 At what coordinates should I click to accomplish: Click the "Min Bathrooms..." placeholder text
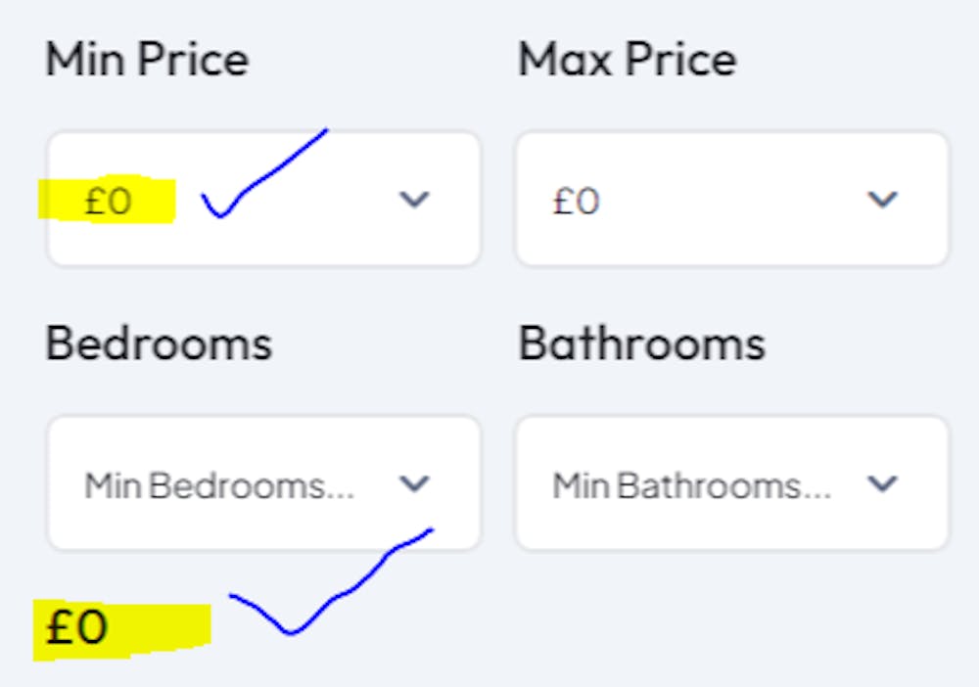(691, 485)
